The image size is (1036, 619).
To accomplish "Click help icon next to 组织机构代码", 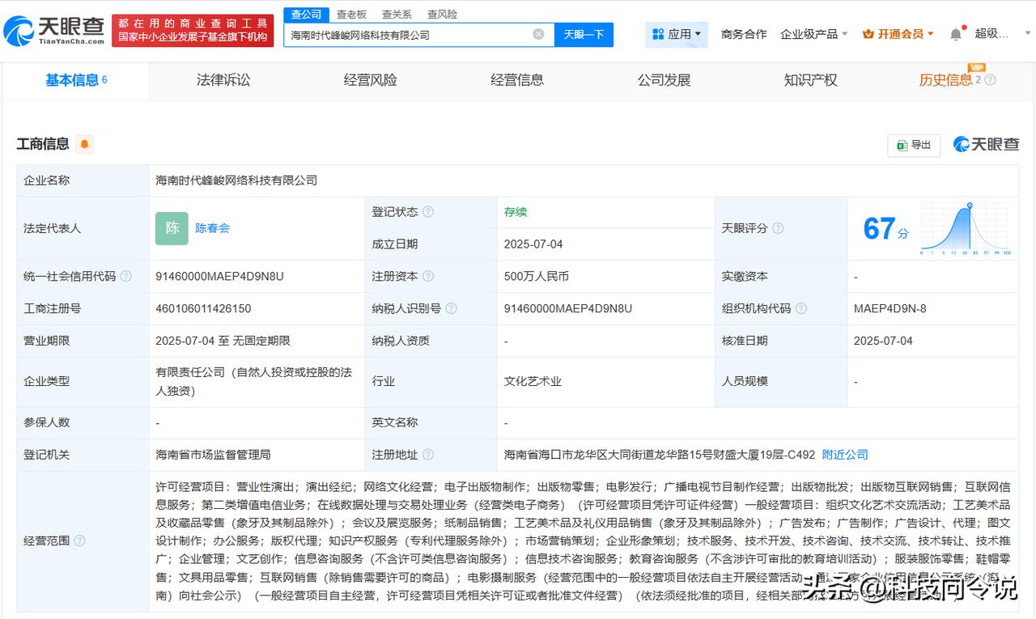I will 800,308.
